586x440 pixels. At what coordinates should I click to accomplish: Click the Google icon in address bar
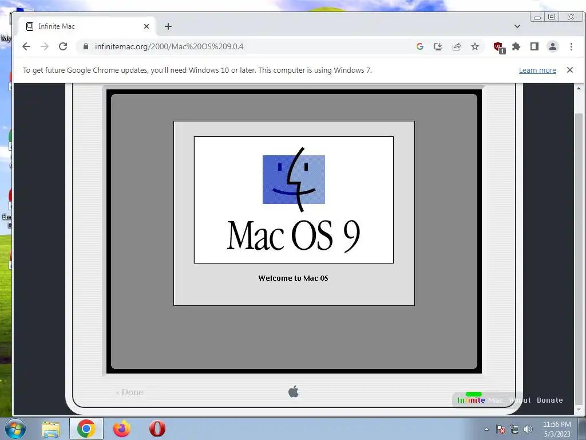[419, 46]
